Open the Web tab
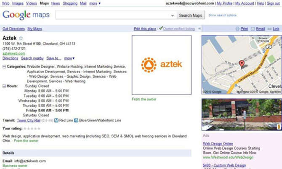 point(5,3)
